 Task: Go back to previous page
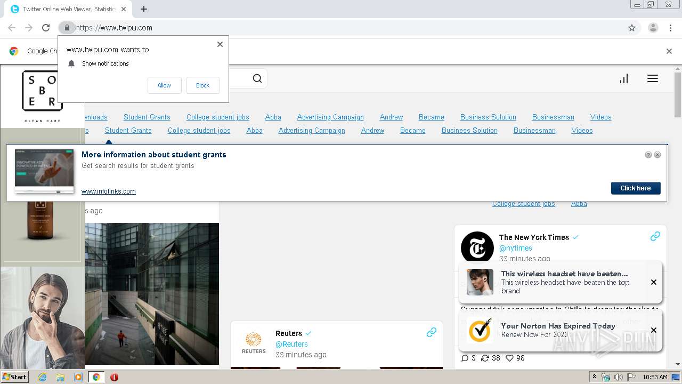coord(12,28)
